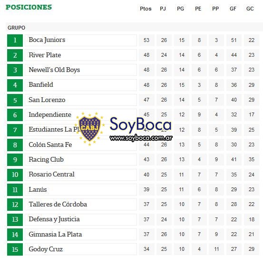This screenshot has height=258, width=263.
Task: Select the POSICIONES heading
Action: pyautogui.click(x=29, y=7)
